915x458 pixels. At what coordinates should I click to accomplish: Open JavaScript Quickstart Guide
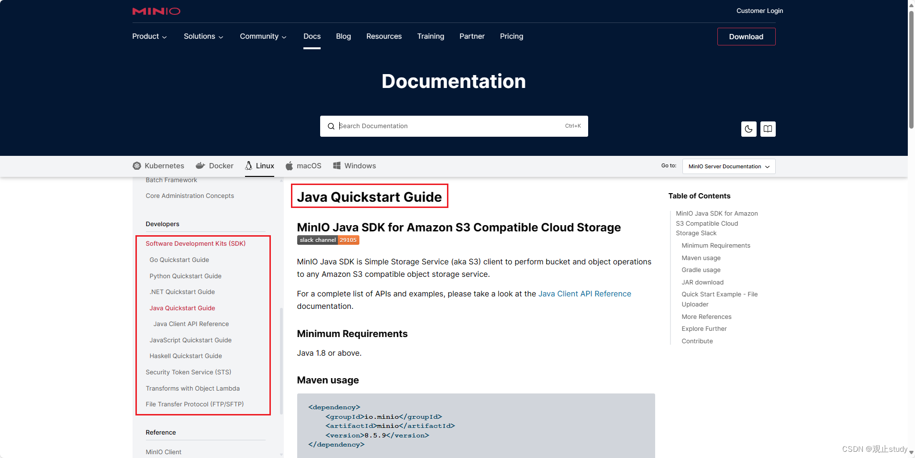point(190,340)
